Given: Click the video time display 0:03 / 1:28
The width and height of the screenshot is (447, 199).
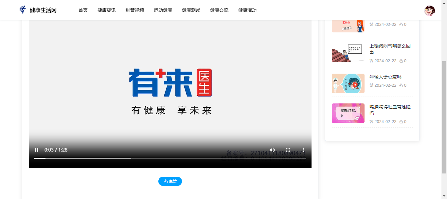Looking at the screenshot, I should click(x=56, y=150).
